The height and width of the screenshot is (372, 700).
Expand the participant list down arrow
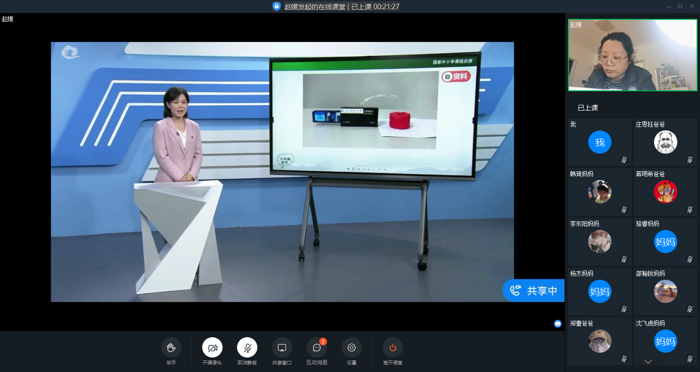pyautogui.click(x=648, y=361)
